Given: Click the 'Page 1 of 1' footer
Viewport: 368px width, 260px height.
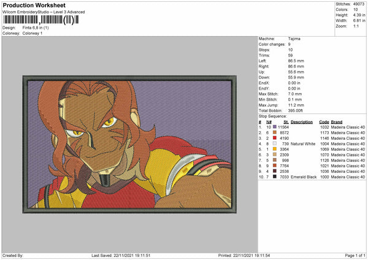Looking at the screenshot, I should tap(355, 256).
